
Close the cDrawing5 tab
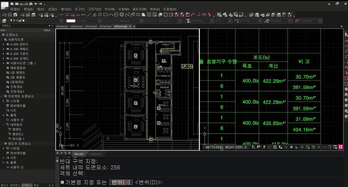tap(130, 26)
